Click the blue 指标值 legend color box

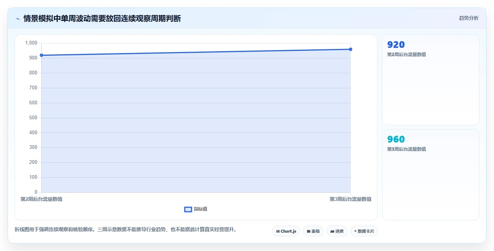[188, 209]
